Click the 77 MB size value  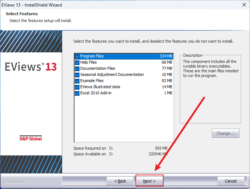pos(167,68)
